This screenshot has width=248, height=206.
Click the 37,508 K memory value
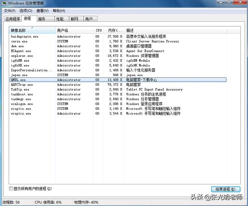[x=115, y=36]
